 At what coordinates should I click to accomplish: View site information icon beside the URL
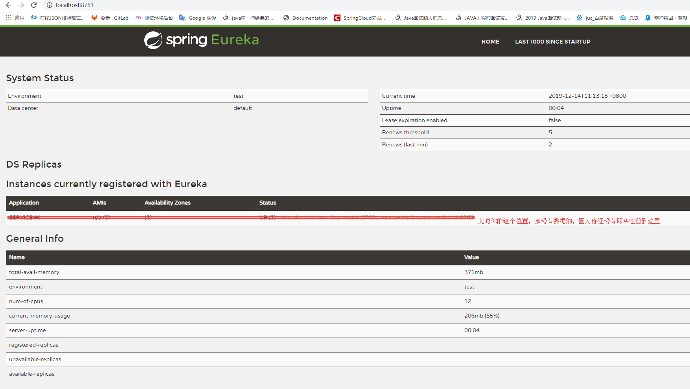[50, 5]
